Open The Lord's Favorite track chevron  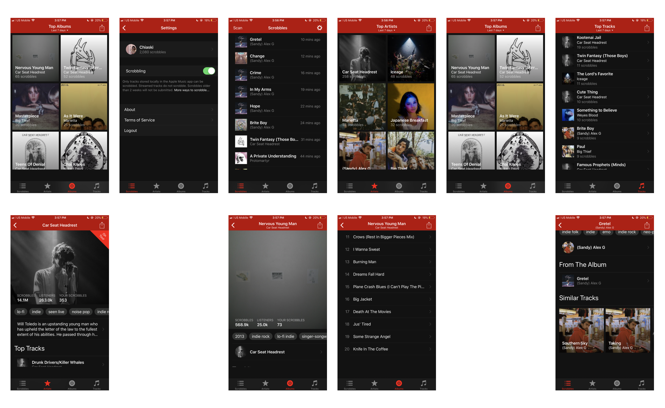point(648,79)
